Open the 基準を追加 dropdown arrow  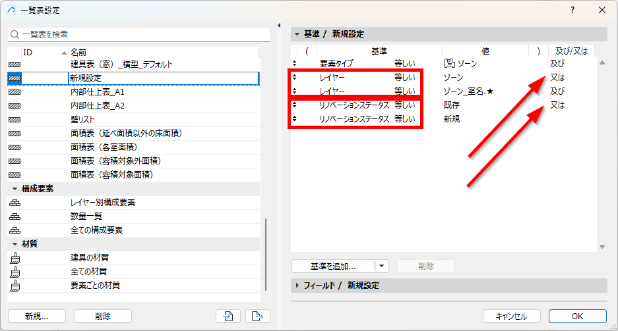coord(381,266)
